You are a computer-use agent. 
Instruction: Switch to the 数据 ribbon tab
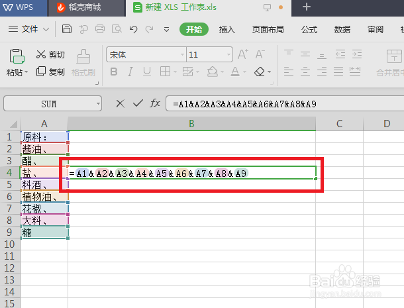pos(342,29)
